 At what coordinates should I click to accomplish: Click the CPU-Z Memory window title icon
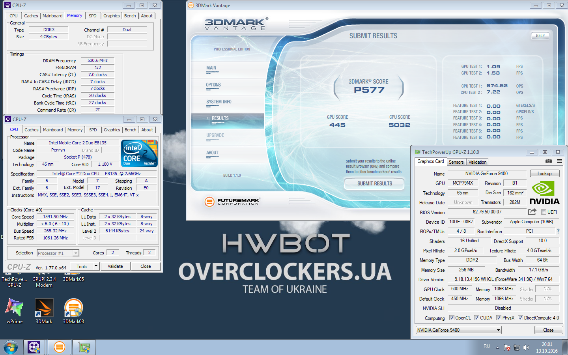[x=7, y=5]
